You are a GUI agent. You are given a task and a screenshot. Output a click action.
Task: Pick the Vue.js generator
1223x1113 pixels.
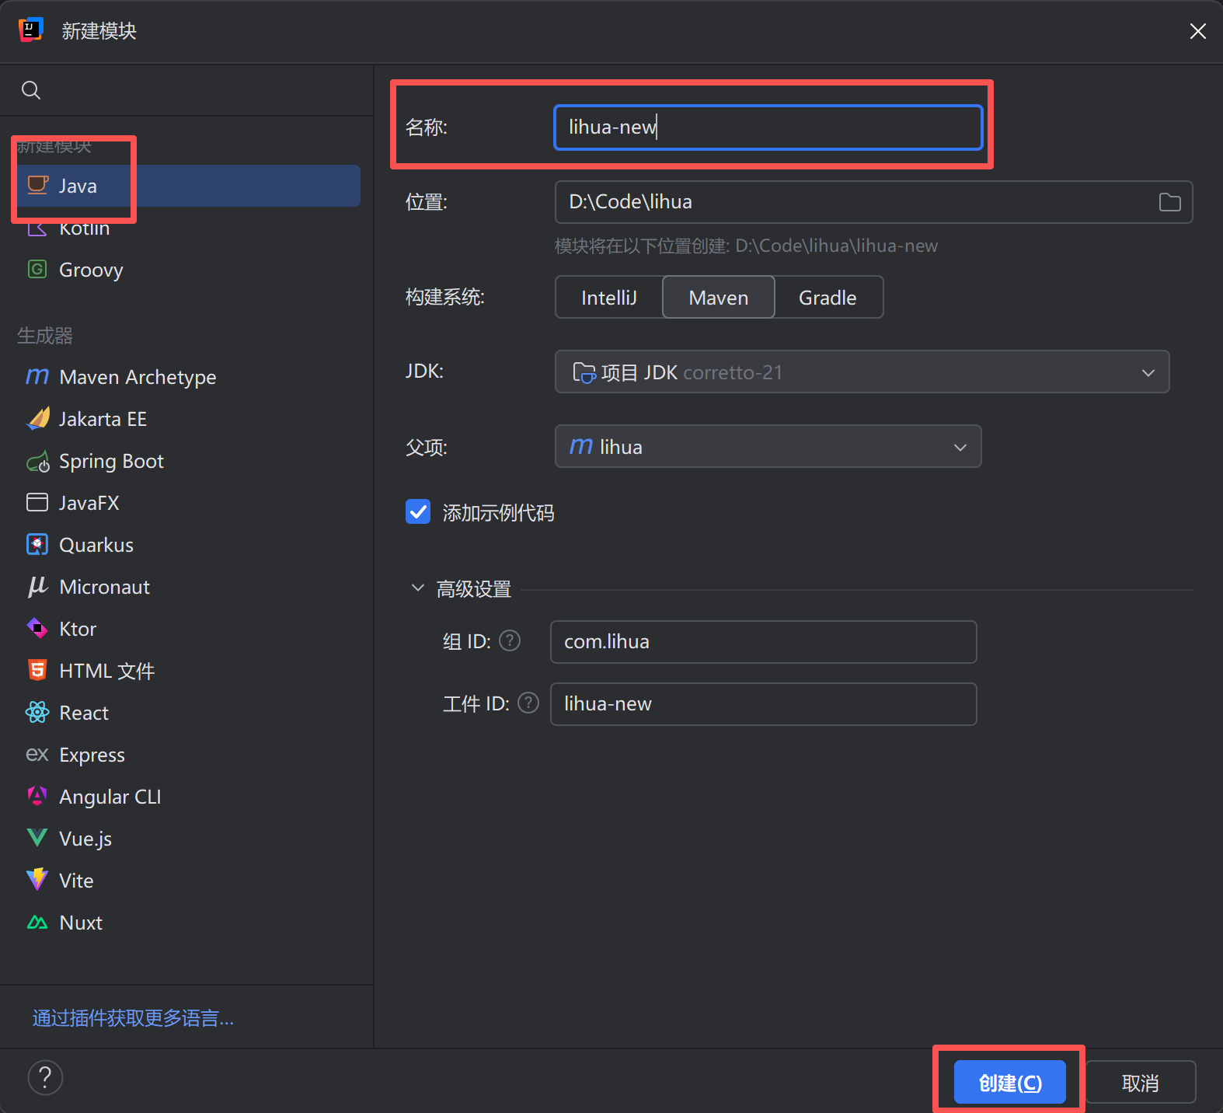click(85, 839)
